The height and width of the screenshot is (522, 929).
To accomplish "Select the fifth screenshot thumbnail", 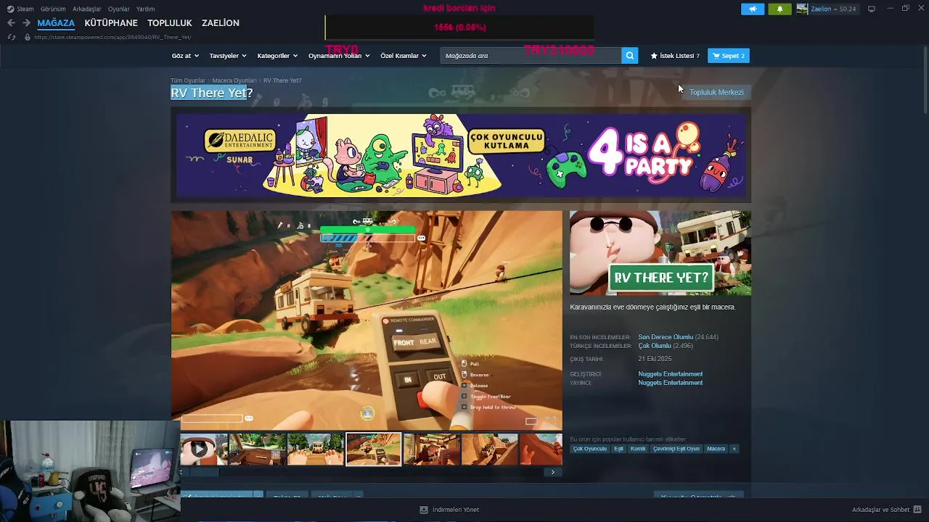I will click(x=432, y=449).
